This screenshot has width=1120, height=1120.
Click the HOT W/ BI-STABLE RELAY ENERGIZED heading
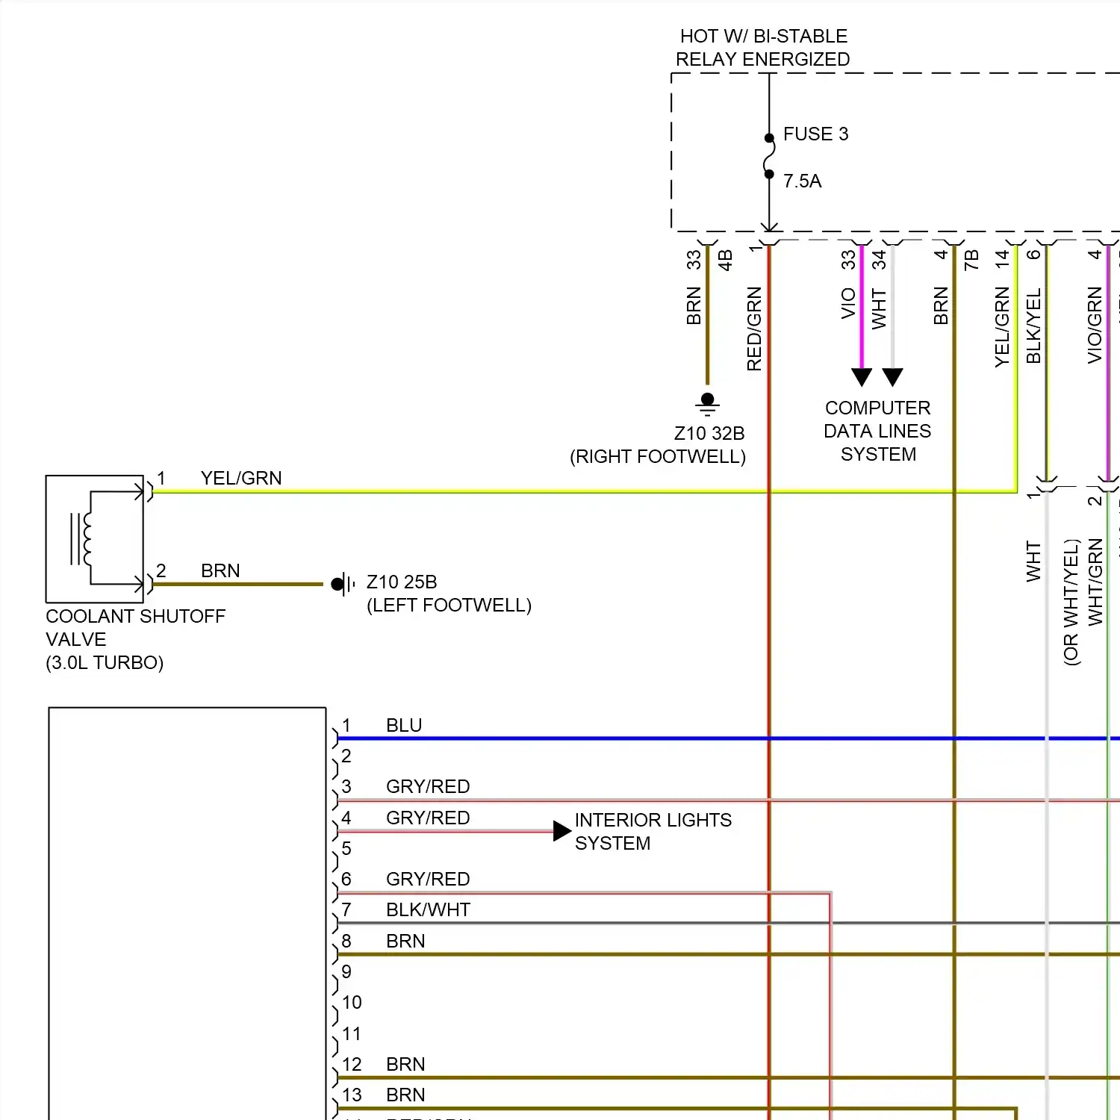click(x=763, y=48)
